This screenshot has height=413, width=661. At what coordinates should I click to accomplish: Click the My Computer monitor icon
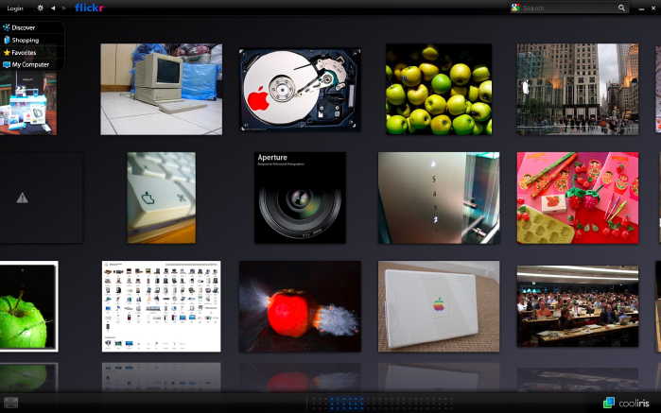(x=7, y=65)
